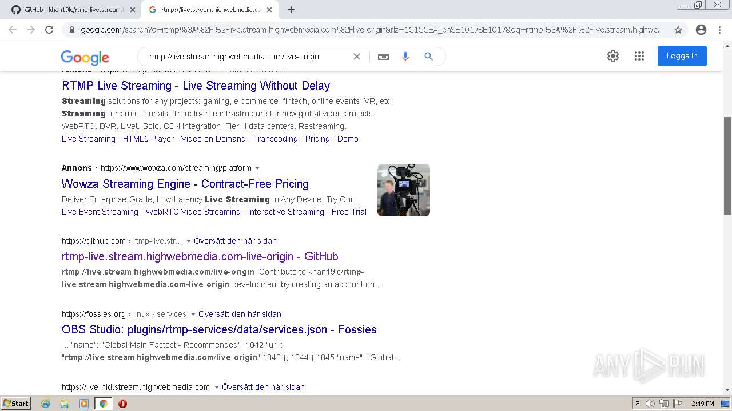Clear the search query with the X icon

(357, 57)
